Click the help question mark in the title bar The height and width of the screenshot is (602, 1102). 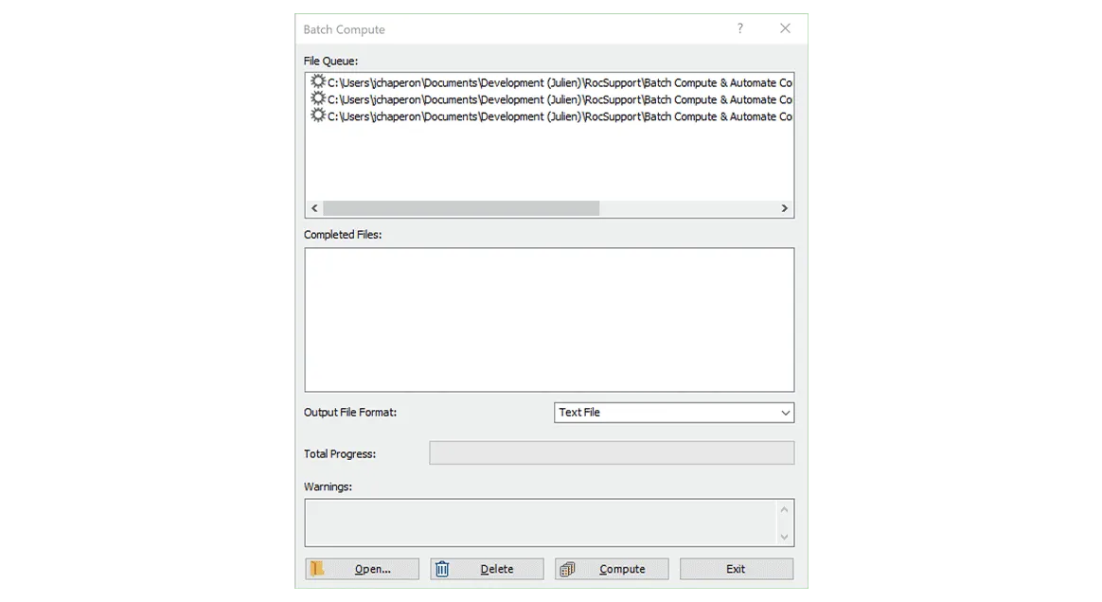pos(740,28)
